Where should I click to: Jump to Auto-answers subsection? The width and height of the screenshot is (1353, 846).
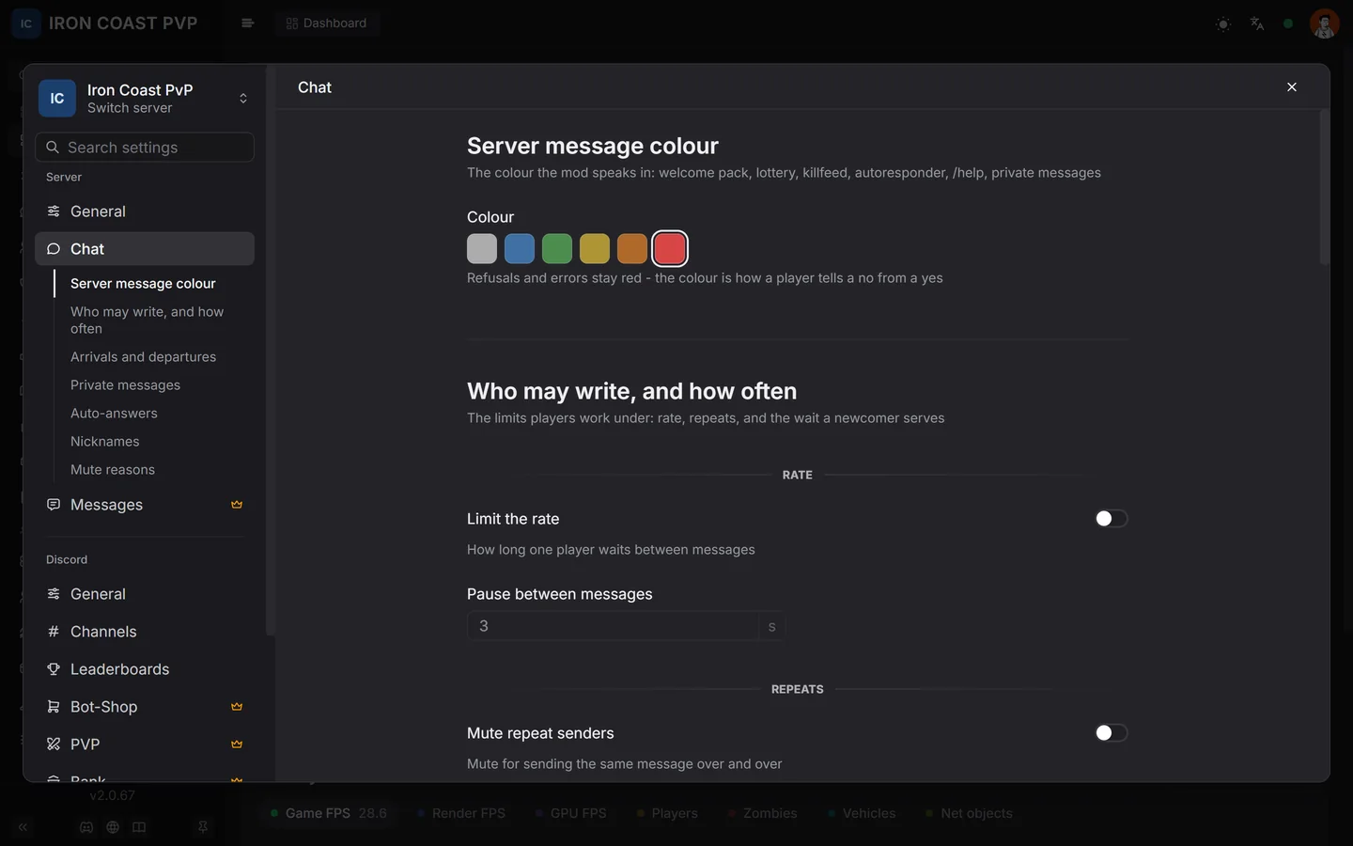click(114, 414)
